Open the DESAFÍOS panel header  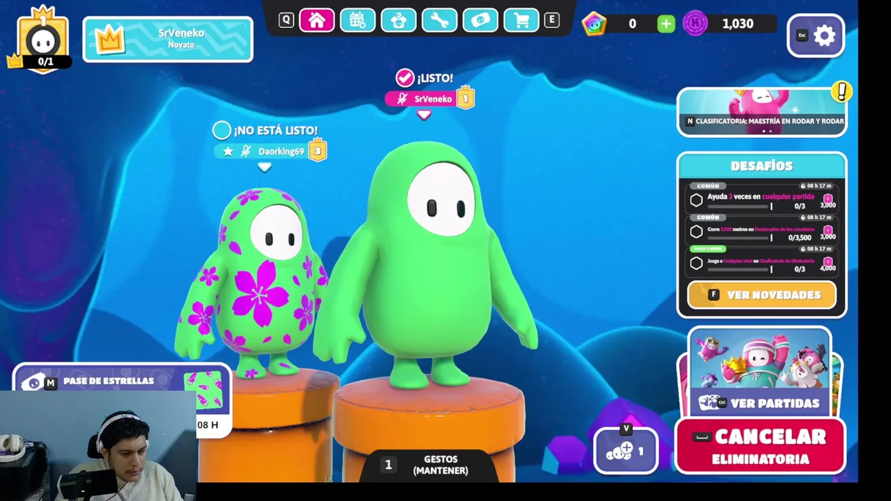(762, 166)
